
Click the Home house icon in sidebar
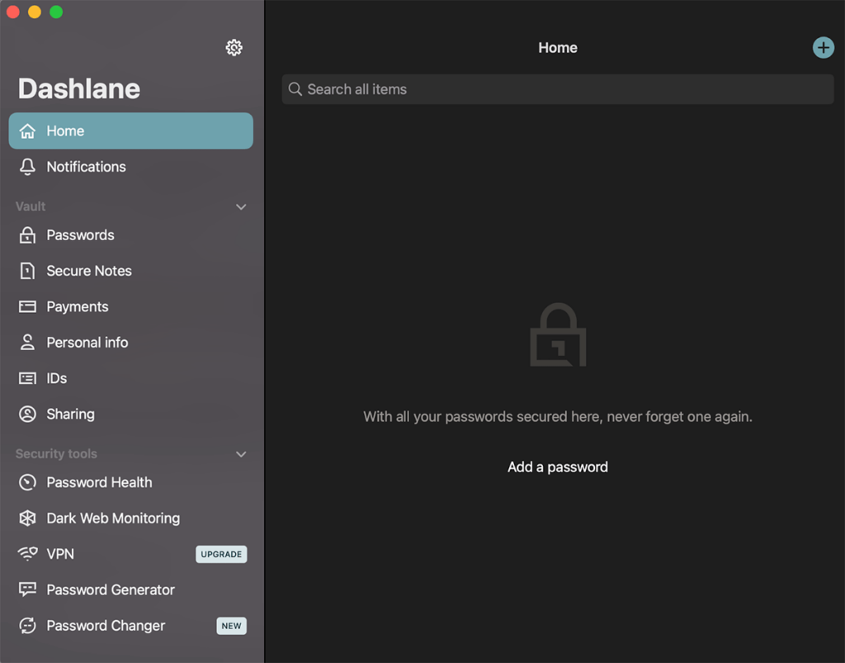[27, 131]
